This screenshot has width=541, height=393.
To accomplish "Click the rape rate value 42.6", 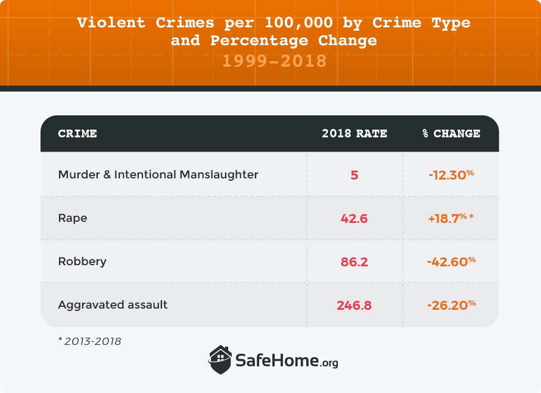I will pos(354,218).
